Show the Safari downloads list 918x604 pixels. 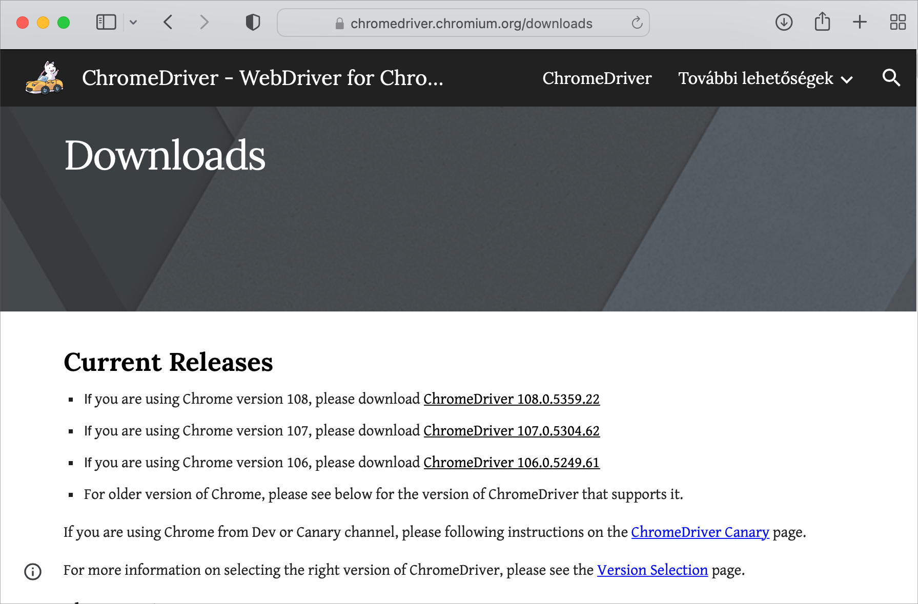784,22
